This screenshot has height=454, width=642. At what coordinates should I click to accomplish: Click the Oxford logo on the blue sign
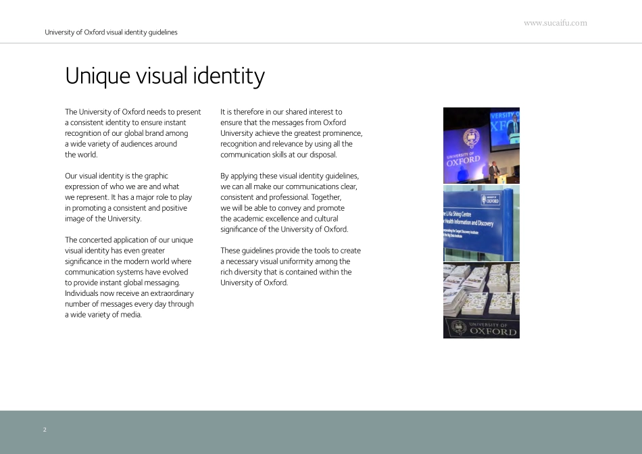[491, 199]
